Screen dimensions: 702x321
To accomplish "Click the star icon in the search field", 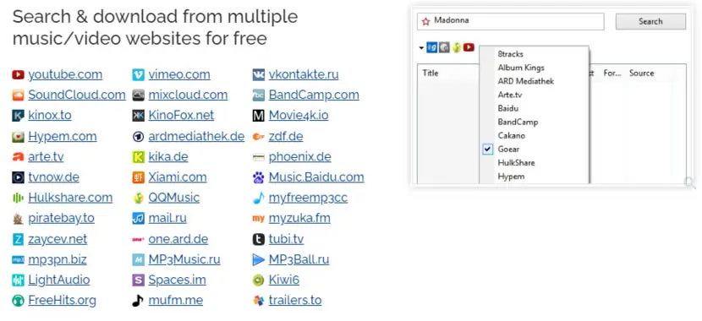I will coord(425,21).
